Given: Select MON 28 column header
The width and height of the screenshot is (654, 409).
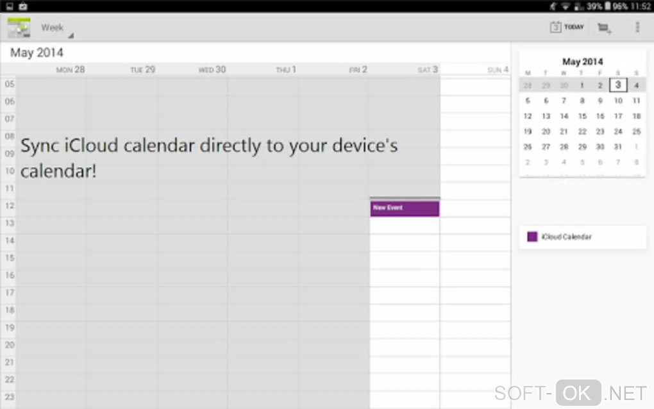Looking at the screenshot, I should (x=70, y=70).
